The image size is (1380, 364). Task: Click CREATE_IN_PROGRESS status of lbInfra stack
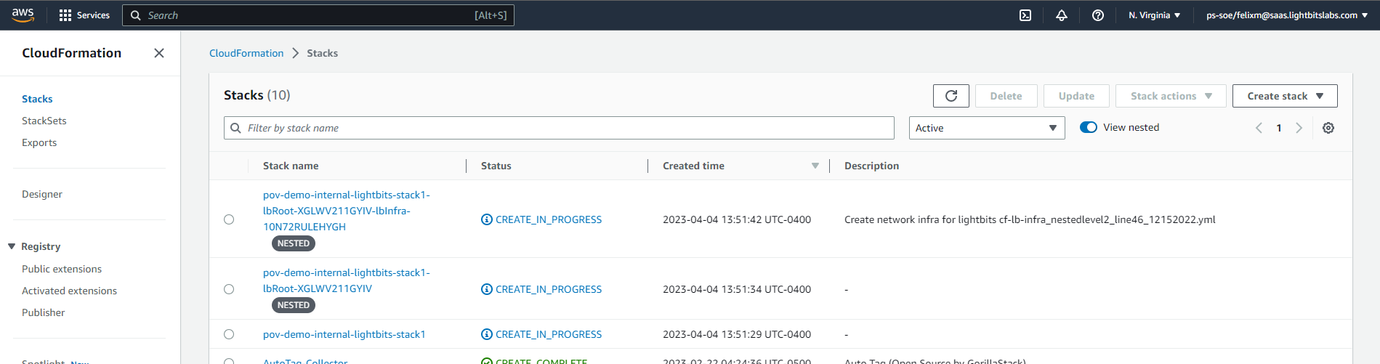549,219
